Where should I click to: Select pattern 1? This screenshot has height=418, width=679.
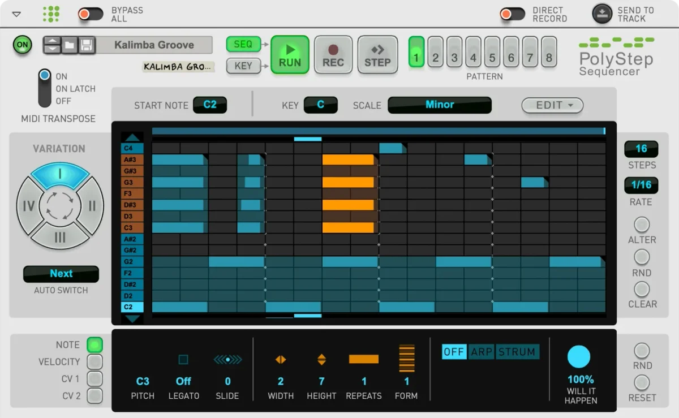[416, 51]
